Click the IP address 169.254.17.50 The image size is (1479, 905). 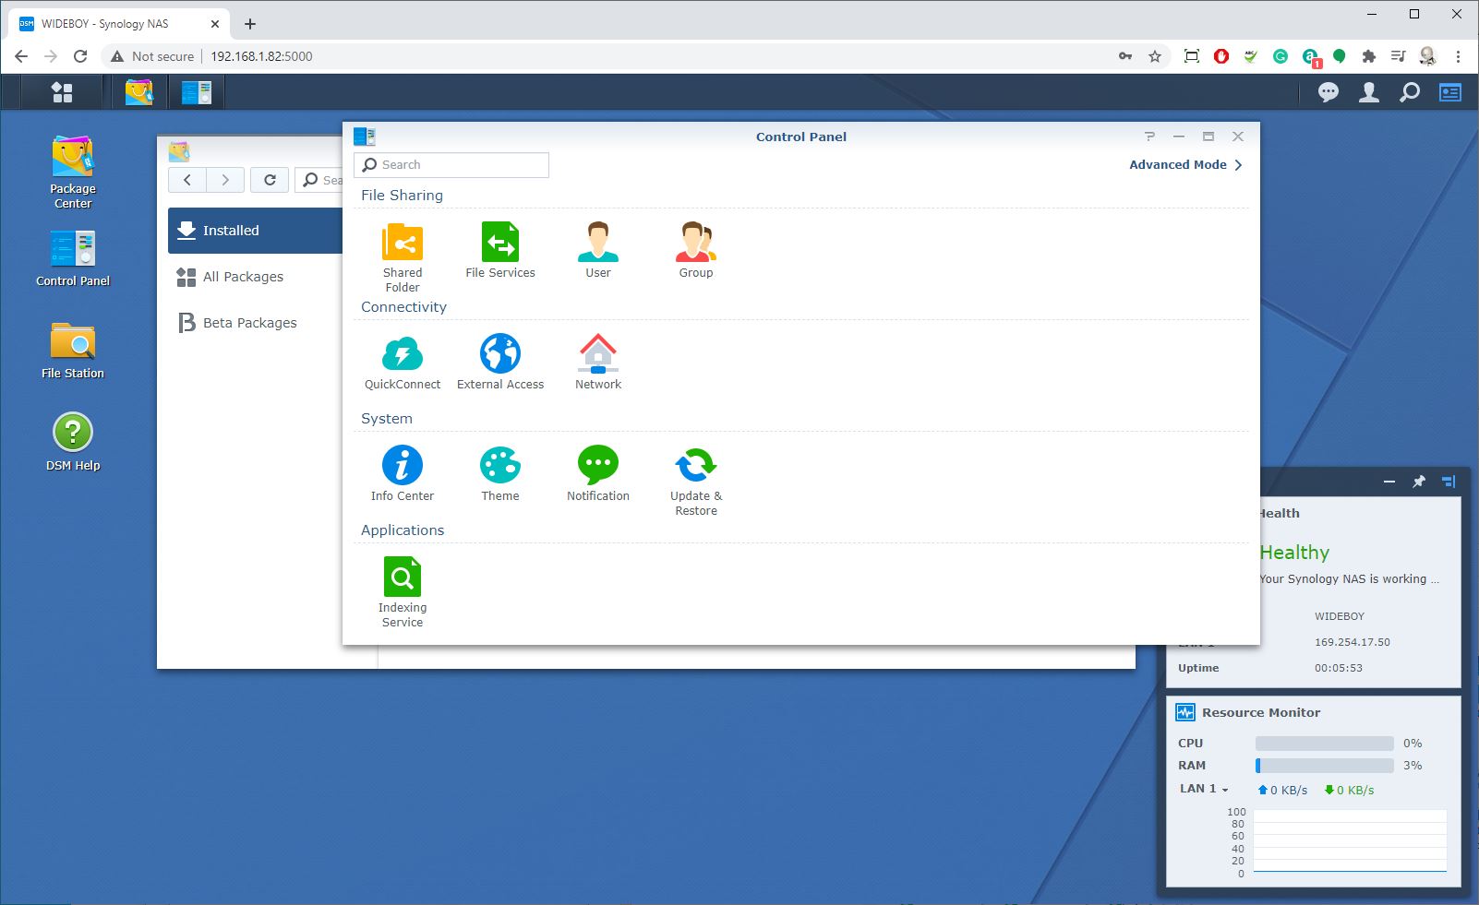1353,642
